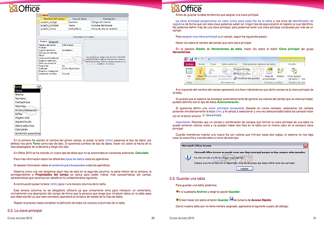The image size is (324, 229).
Task: Click 'Código del cliente' description cell
Action: coord(109,22)
